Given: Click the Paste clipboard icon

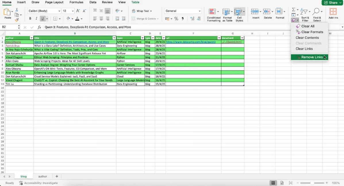Looking at the screenshot, I should click(x=7, y=12).
